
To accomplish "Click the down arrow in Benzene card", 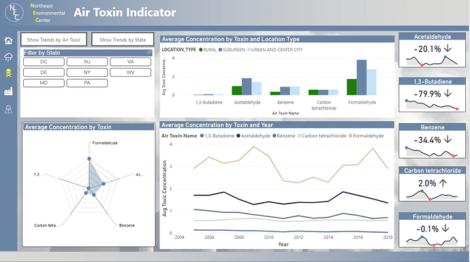I will tap(448, 140).
